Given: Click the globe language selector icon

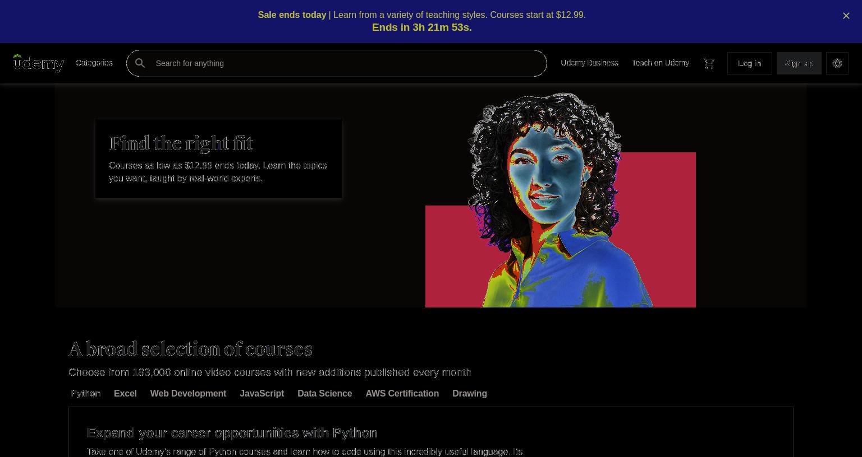Looking at the screenshot, I should pos(837,63).
